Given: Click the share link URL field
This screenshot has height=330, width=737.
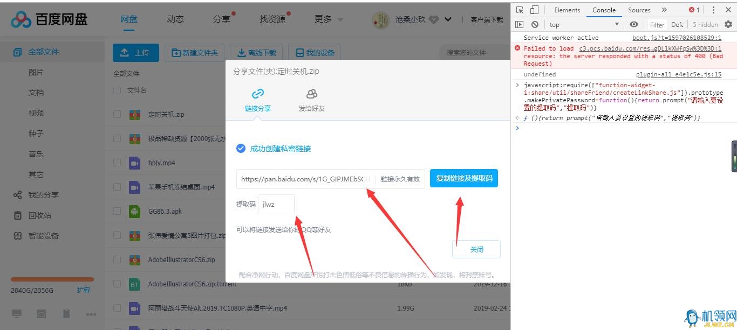Looking at the screenshot, I should pos(305,179).
